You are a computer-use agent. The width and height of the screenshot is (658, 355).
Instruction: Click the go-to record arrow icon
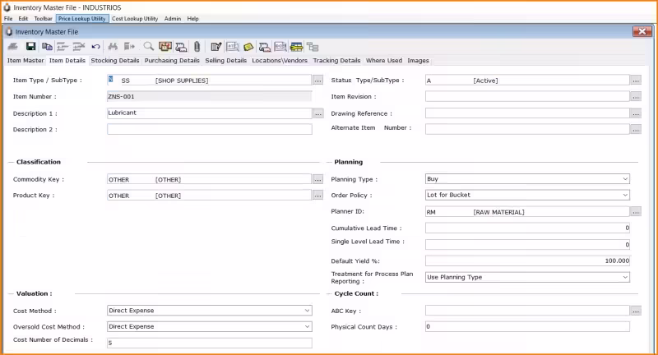(129, 47)
